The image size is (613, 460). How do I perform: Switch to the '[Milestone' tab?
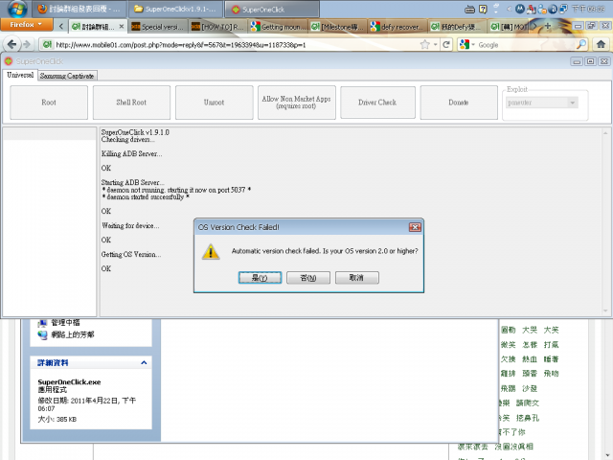click(x=338, y=27)
